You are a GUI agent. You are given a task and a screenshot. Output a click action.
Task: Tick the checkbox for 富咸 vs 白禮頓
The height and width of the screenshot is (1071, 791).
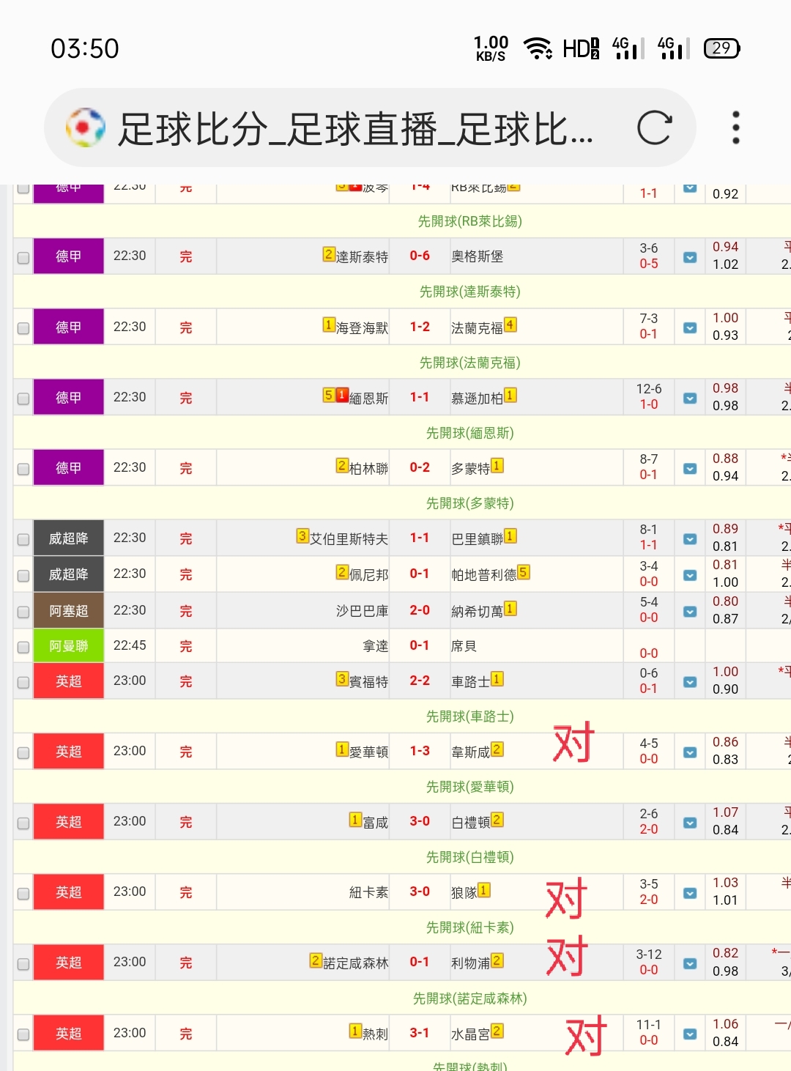pos(23,823)
